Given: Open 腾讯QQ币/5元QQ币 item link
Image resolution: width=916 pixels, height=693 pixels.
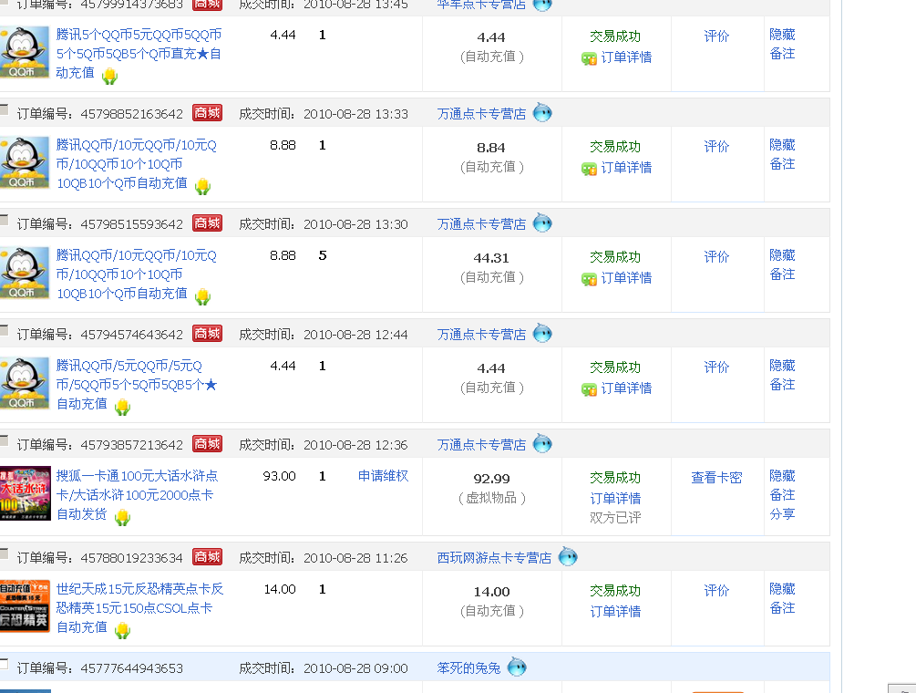Looking at the screenshot, I should point(137,385).
